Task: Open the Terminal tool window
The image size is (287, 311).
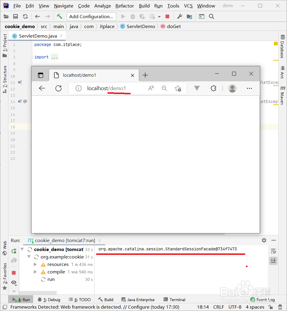Action: coord(175,299)
